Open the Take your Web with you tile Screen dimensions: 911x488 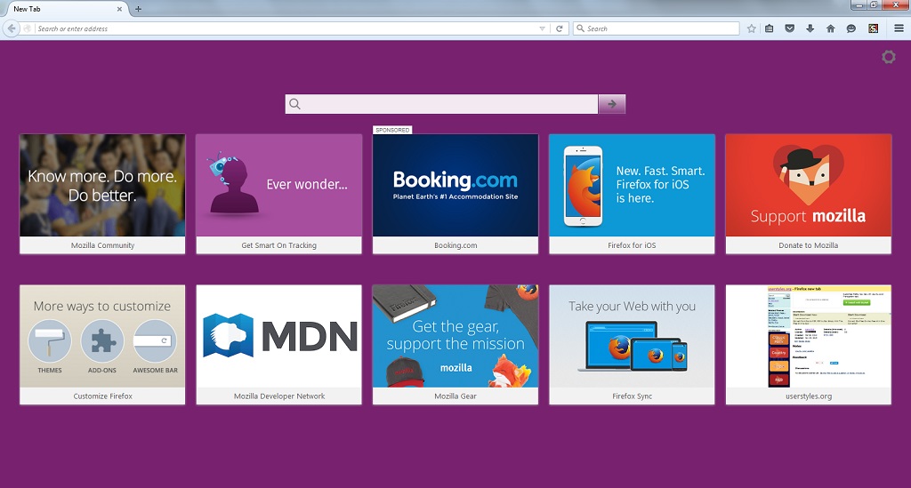[x=633, y=336]
